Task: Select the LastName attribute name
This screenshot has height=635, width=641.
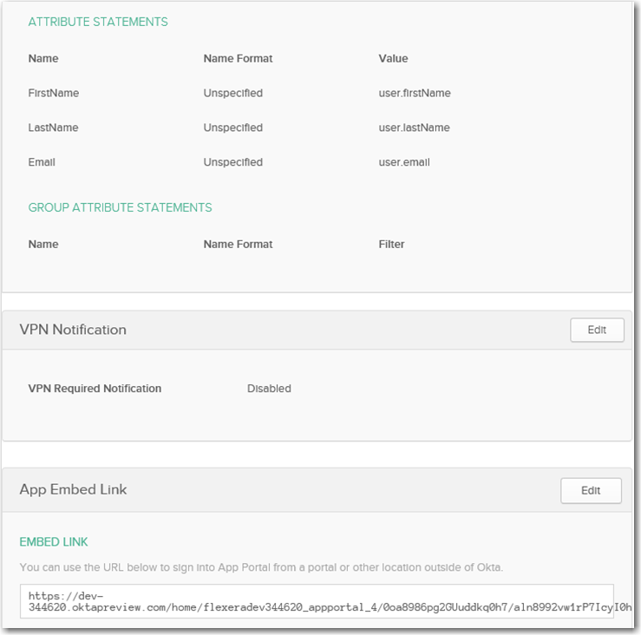Action: 53,128
